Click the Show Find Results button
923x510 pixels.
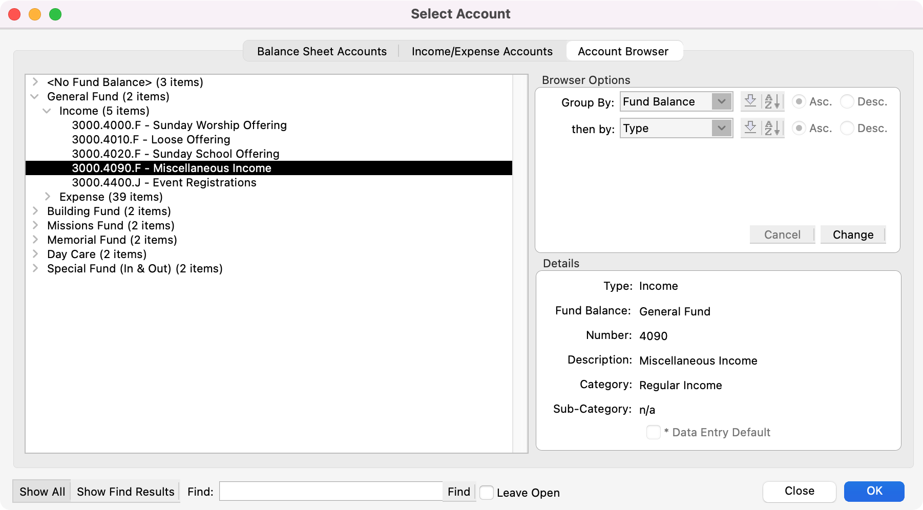[x=125, y=492]
